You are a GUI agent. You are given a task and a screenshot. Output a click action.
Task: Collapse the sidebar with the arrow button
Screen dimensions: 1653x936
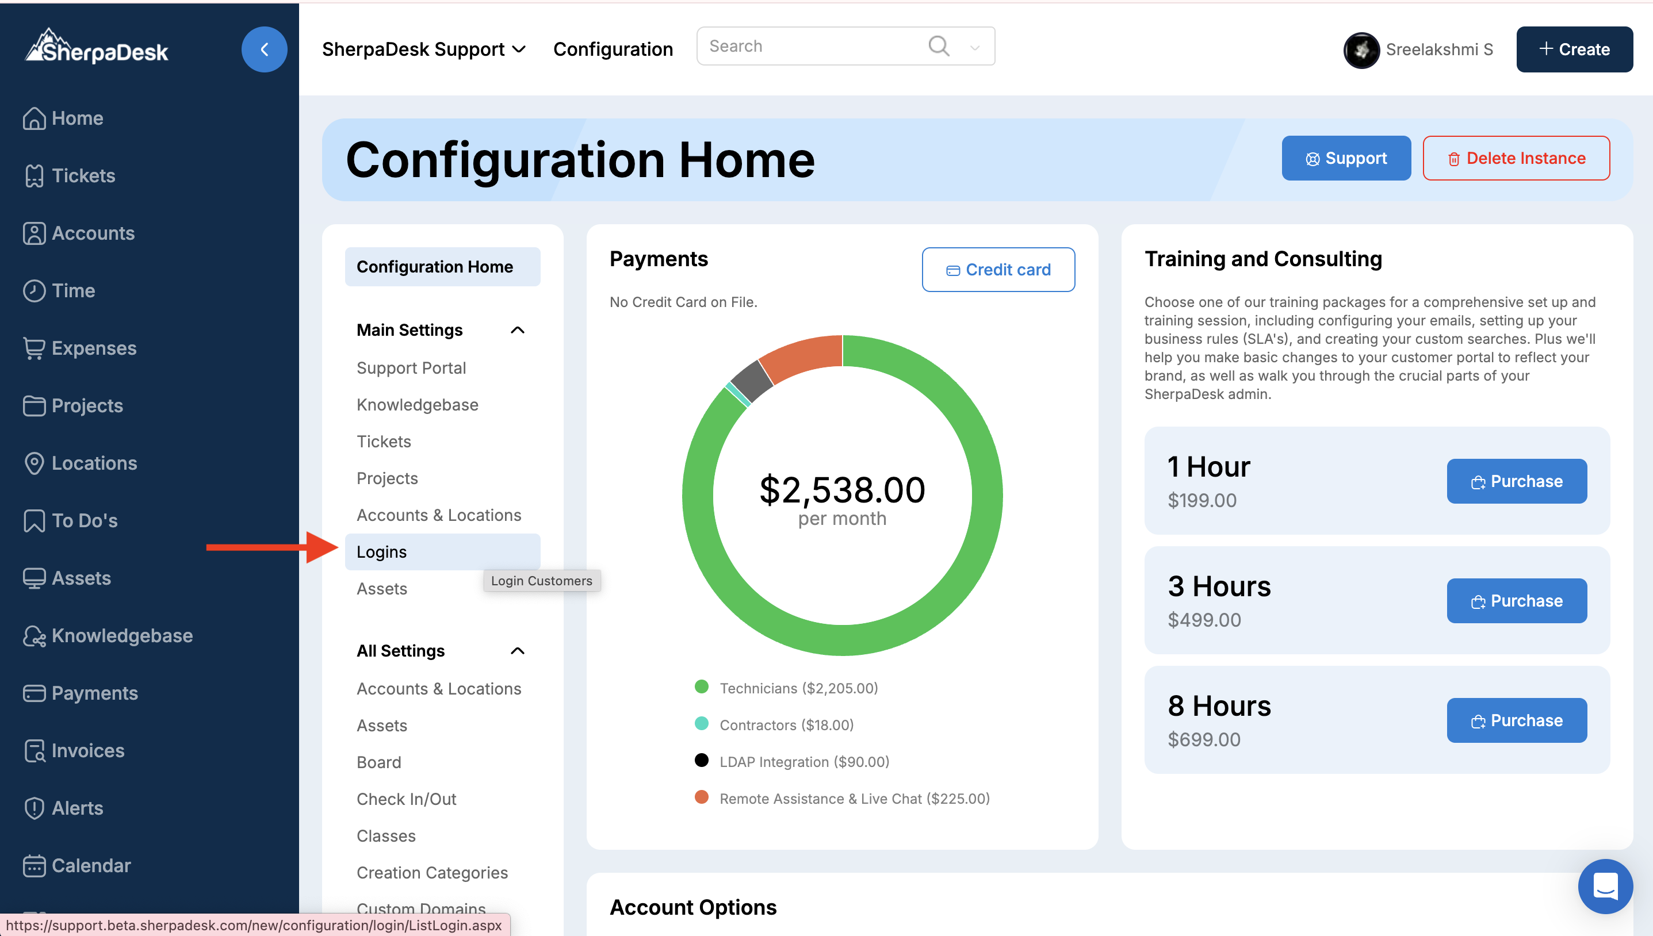point(264,49)
